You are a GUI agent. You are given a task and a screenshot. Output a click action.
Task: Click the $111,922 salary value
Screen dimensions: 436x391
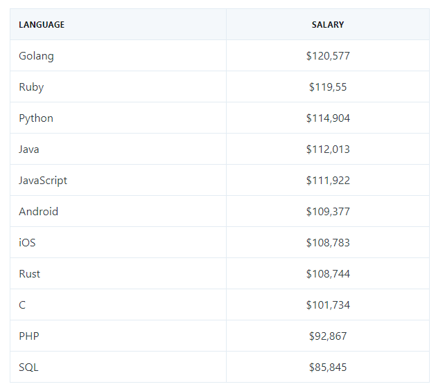point(328,181)
